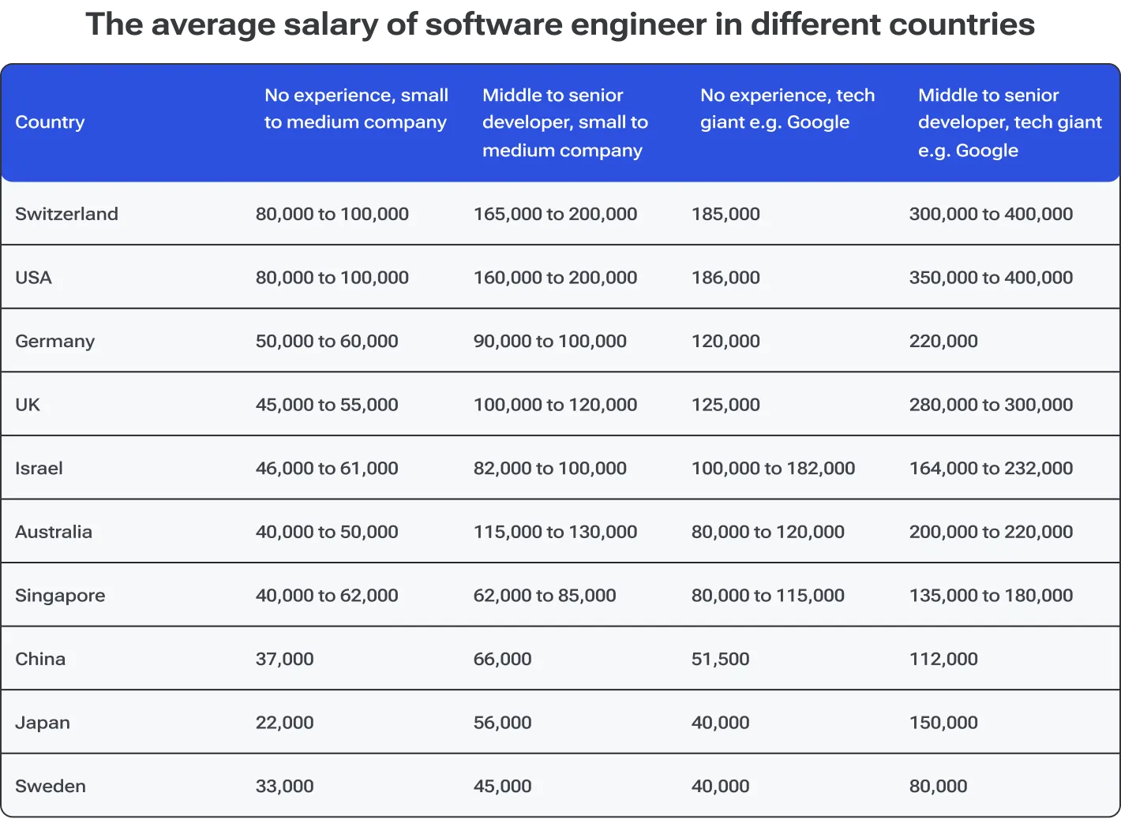
Task: Select the Australia row label
Action: (x=54, y=531)
